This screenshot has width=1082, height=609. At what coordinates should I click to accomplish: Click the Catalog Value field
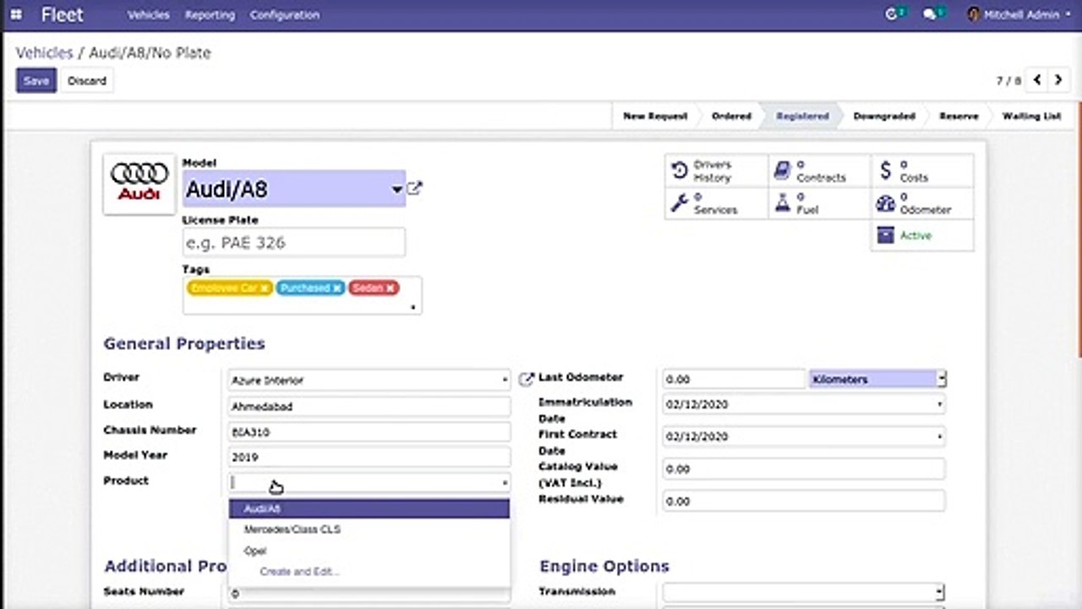[x=804, y=469]
